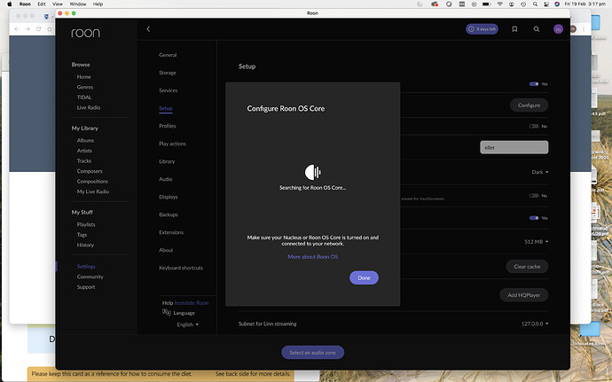Switch to the Extensions settings tab
Screen dimensions: 612x382
tap(171, 232)
